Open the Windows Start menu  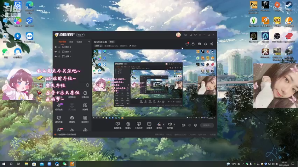[x=4, y=164]
